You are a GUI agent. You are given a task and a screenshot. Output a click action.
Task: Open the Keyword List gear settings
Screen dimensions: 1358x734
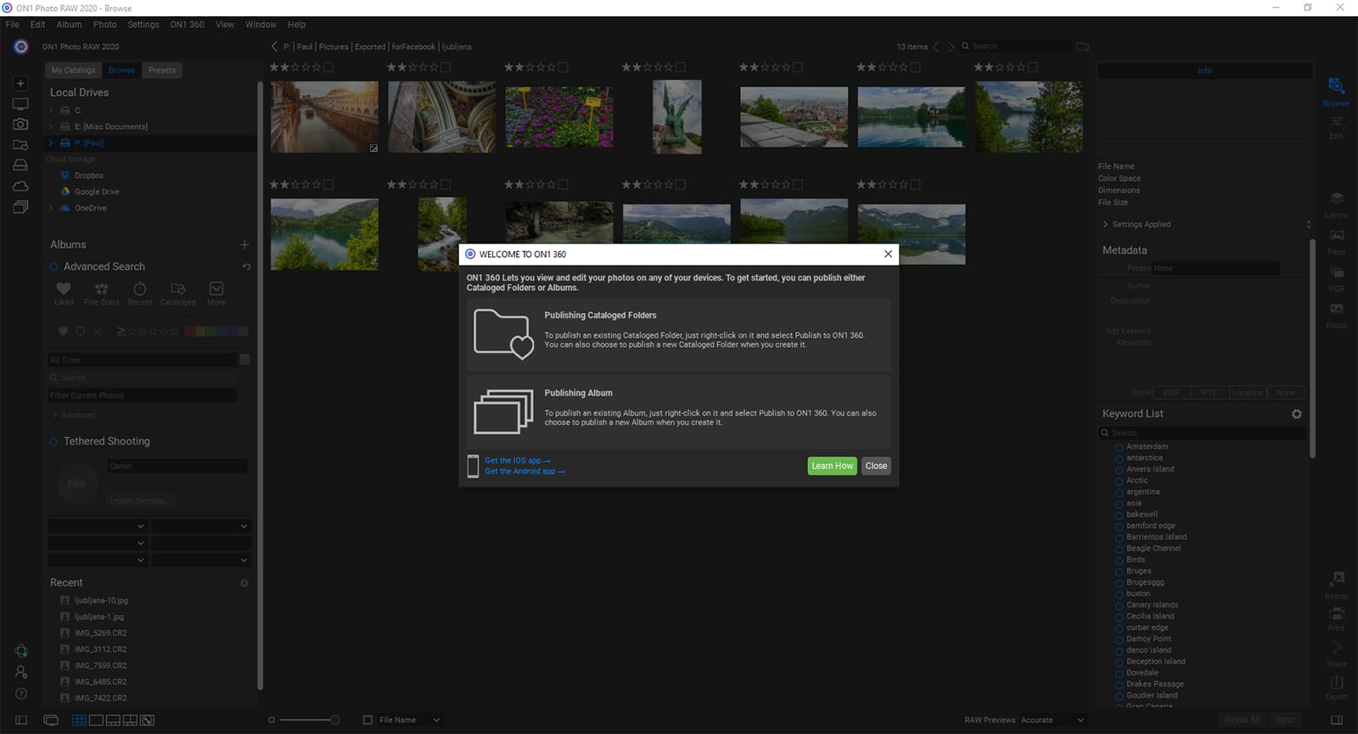click(1296, 414)
